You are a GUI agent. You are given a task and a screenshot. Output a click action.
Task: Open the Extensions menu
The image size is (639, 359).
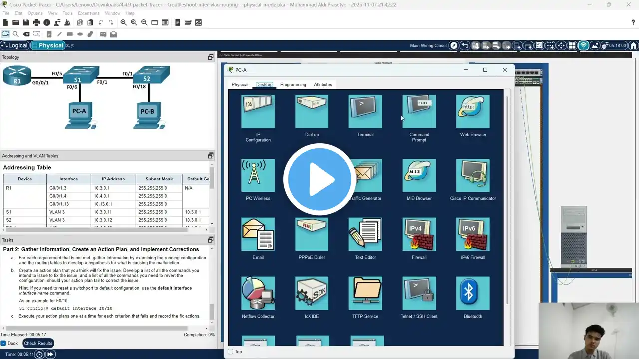point(89,13)
